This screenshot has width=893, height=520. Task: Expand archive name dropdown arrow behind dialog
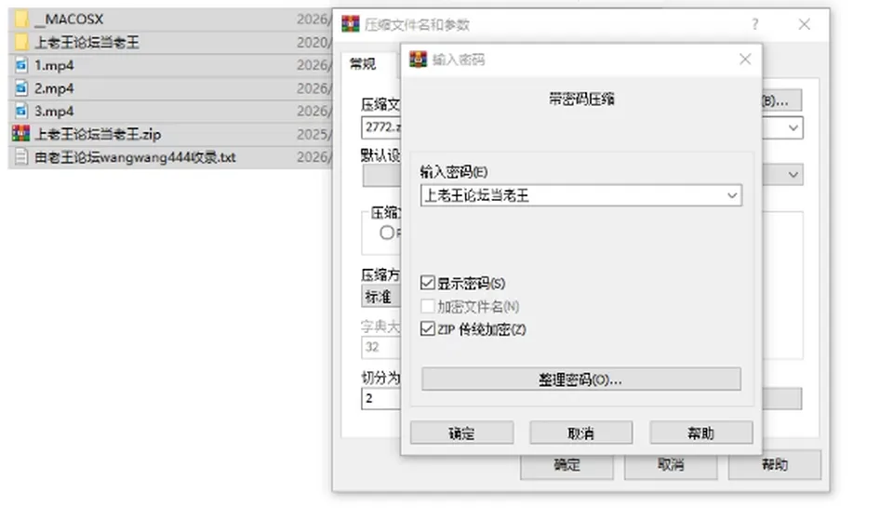coord(793,128)
